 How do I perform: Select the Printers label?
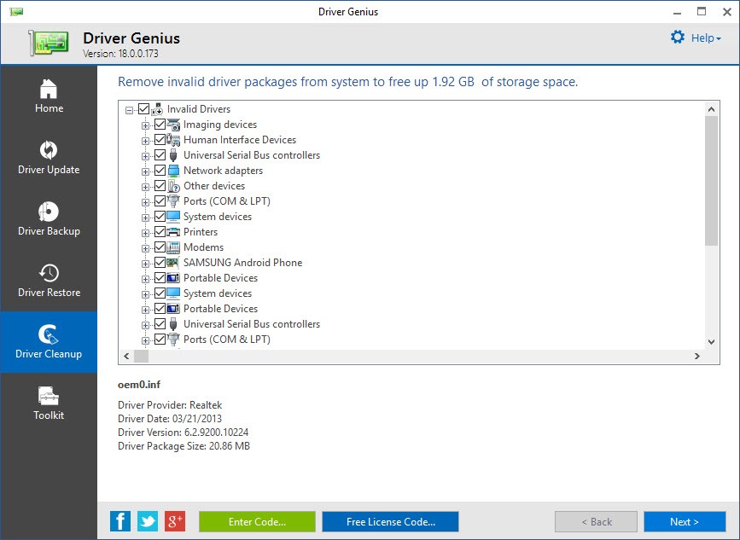click(x=201, y=232)
